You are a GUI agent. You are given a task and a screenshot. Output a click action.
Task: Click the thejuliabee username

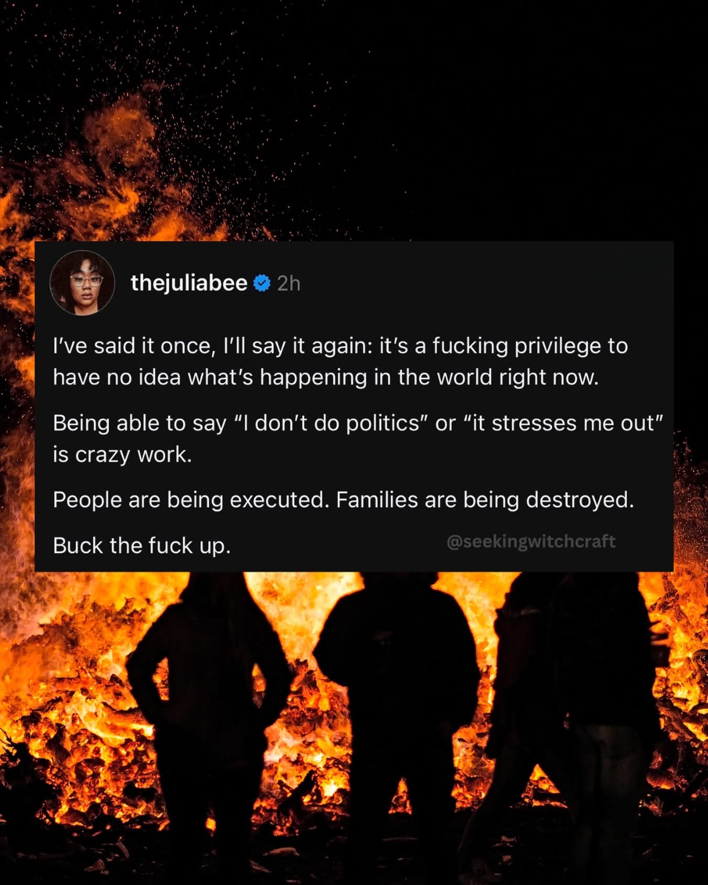pos(189,283)
